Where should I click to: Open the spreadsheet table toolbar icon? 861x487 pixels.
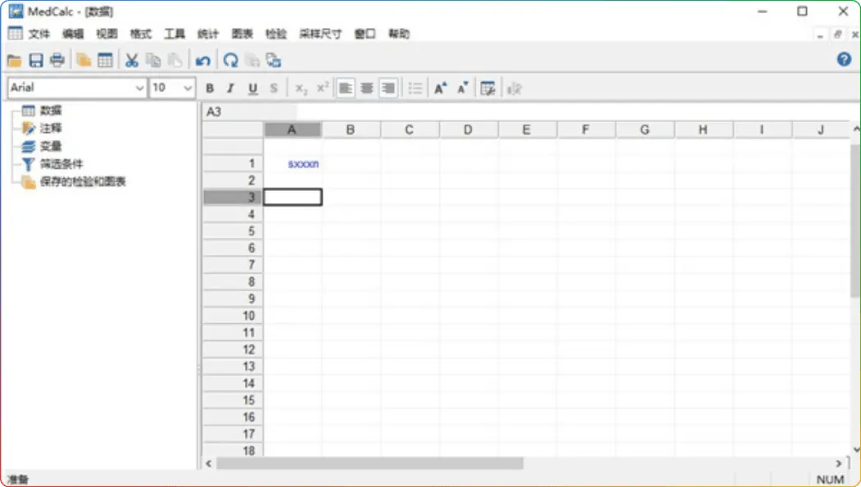pyautogui.click(x=105, y=60)
